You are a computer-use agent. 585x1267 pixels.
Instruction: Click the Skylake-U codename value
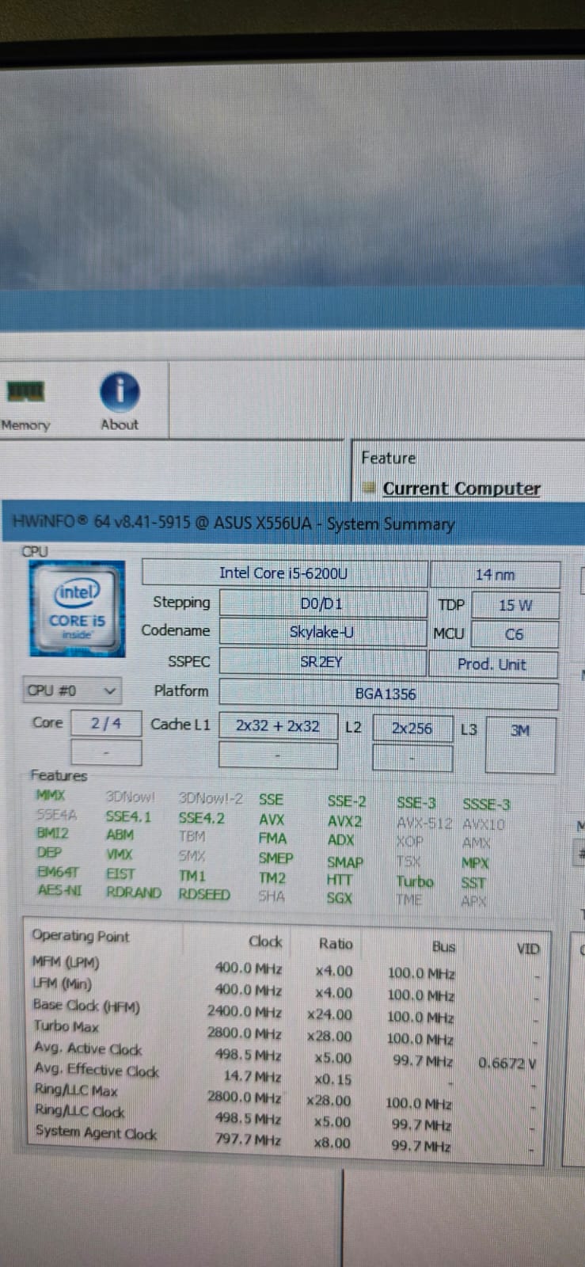322,632
